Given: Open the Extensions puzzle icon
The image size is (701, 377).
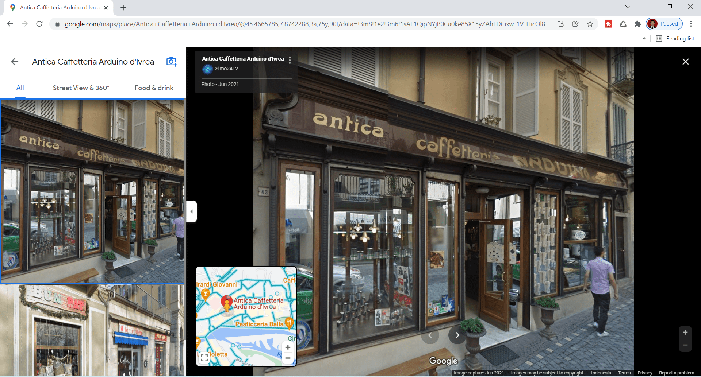Looking at the screenshot, I should 637,24.
